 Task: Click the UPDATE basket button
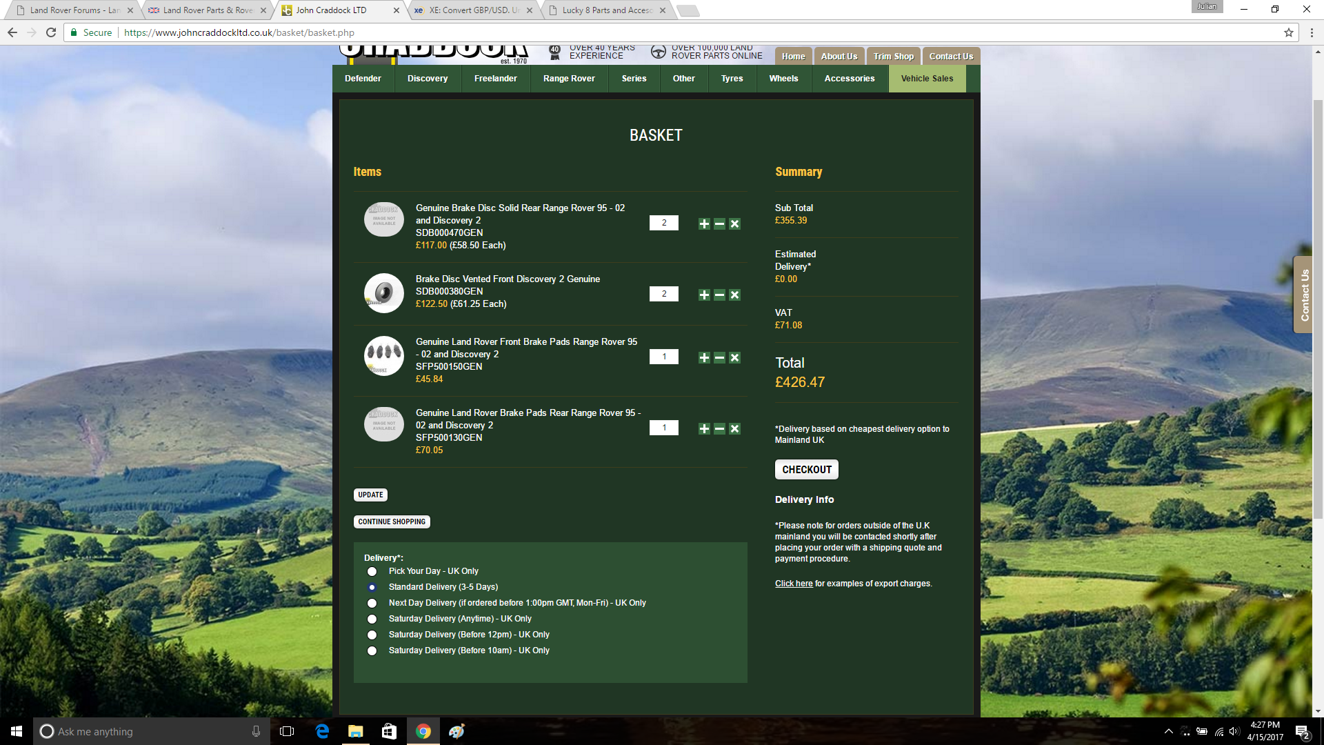click(370, 495)
